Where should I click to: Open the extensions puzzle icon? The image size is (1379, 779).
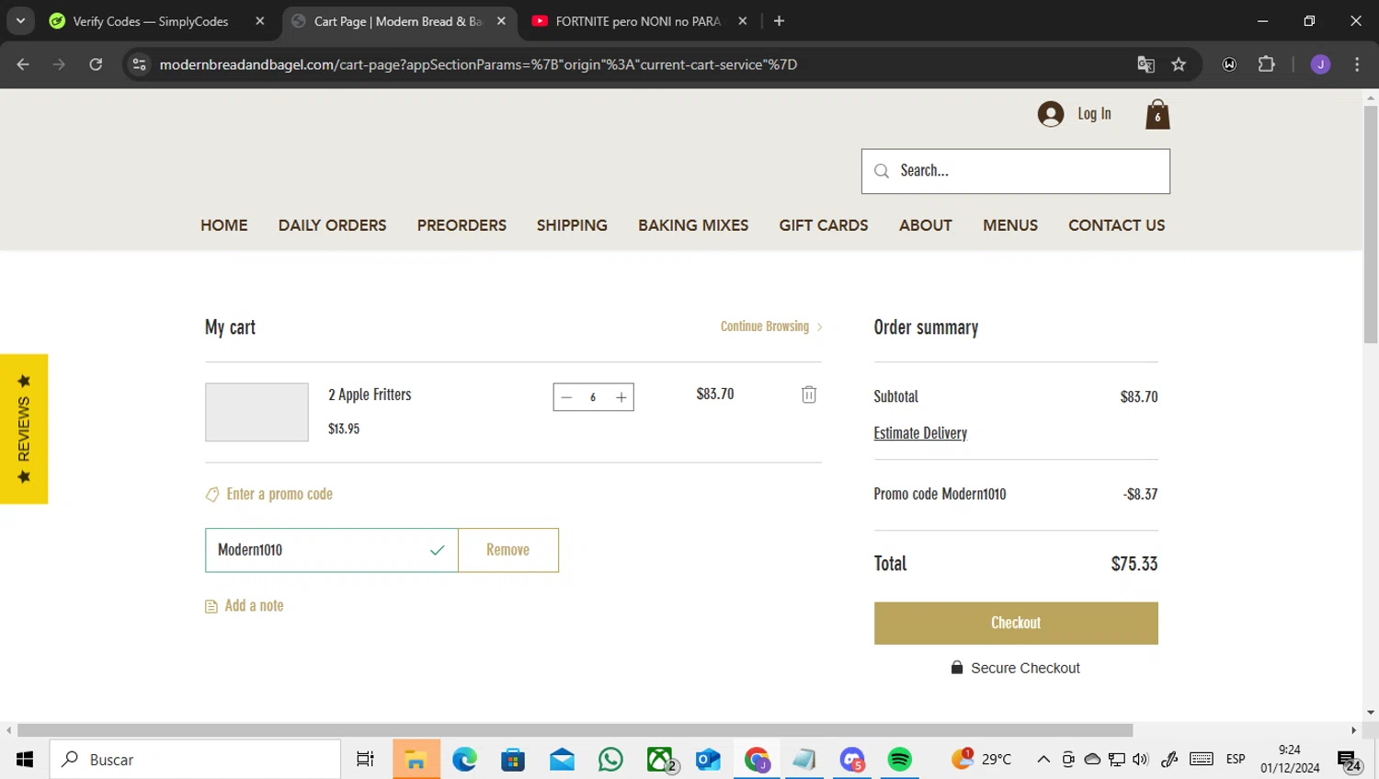tap(1266, 64)
